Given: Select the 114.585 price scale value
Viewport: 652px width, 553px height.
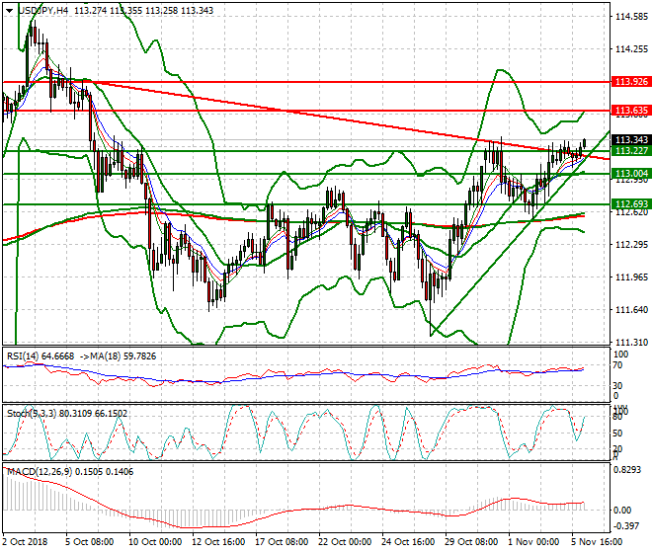Looking at the screenshot, I should click(x=631, y=17).
